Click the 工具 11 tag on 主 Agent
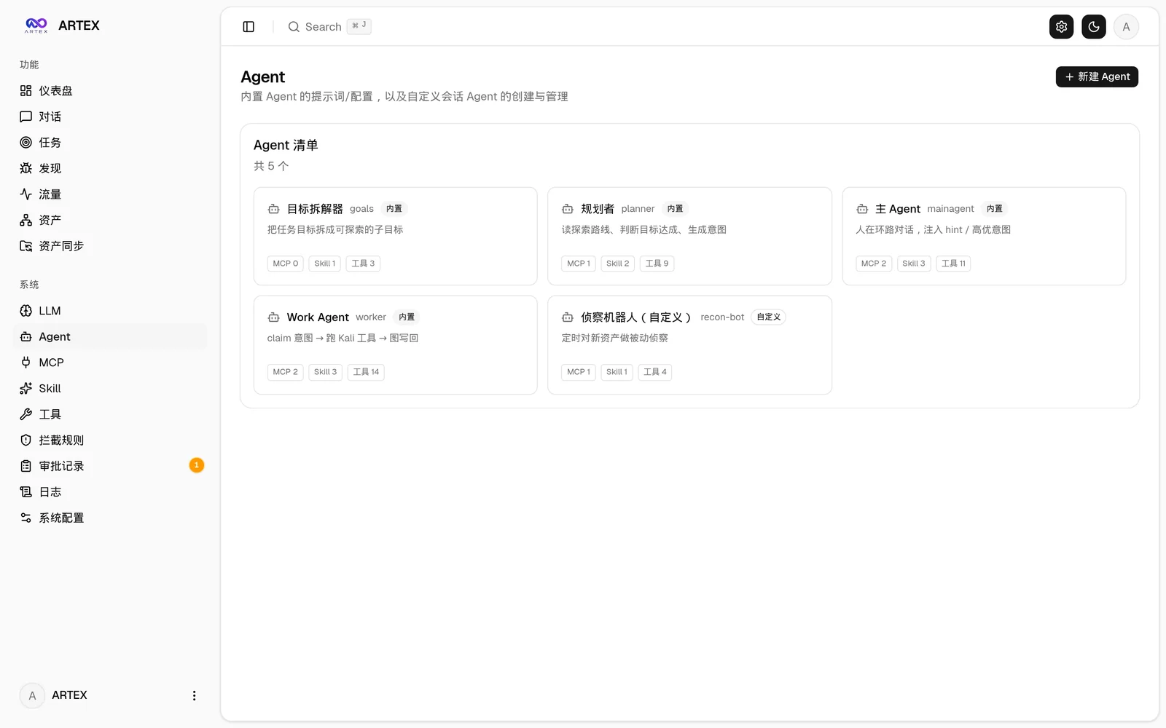1166x728 pixels. coord(953,264)
